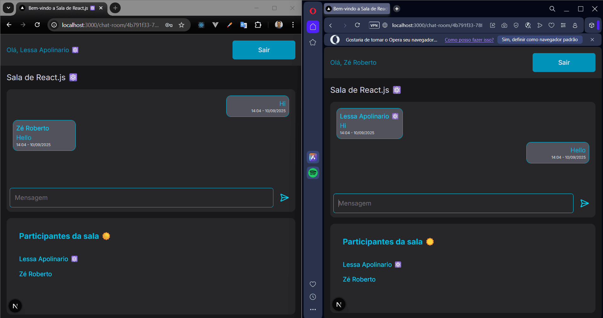This screenshot has width=603, height=318.
Task: Open the Google Translate extension
Action: click(244, 25)
